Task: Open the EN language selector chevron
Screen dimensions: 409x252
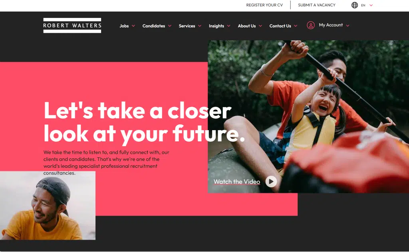Action: [371, 5]
